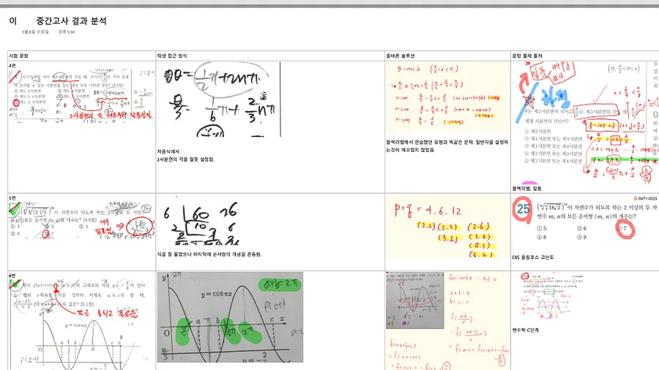This screenshot has width=659, height=370.
Task: Select the page date 5월 8일 수요일
Action: tap(35, 32)
